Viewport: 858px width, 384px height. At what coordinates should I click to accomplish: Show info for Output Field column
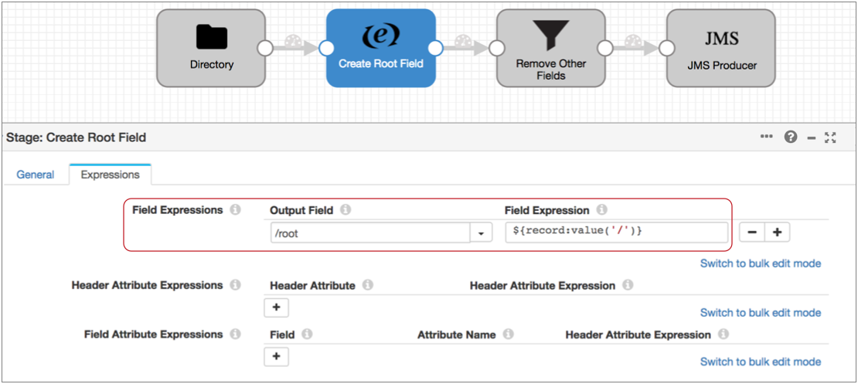point(346,210)
